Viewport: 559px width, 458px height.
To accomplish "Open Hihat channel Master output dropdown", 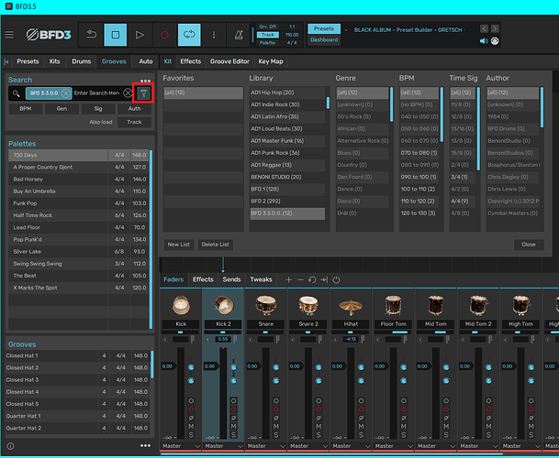I will (351, 446).
